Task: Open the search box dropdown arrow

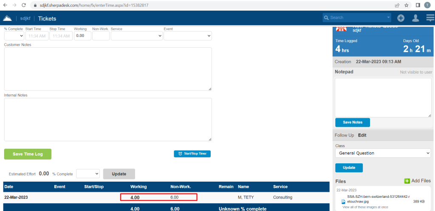Action: [388, 17]
